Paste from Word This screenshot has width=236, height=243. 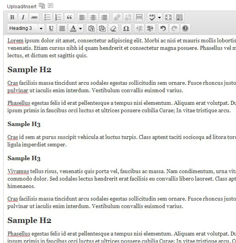[102, 28]
